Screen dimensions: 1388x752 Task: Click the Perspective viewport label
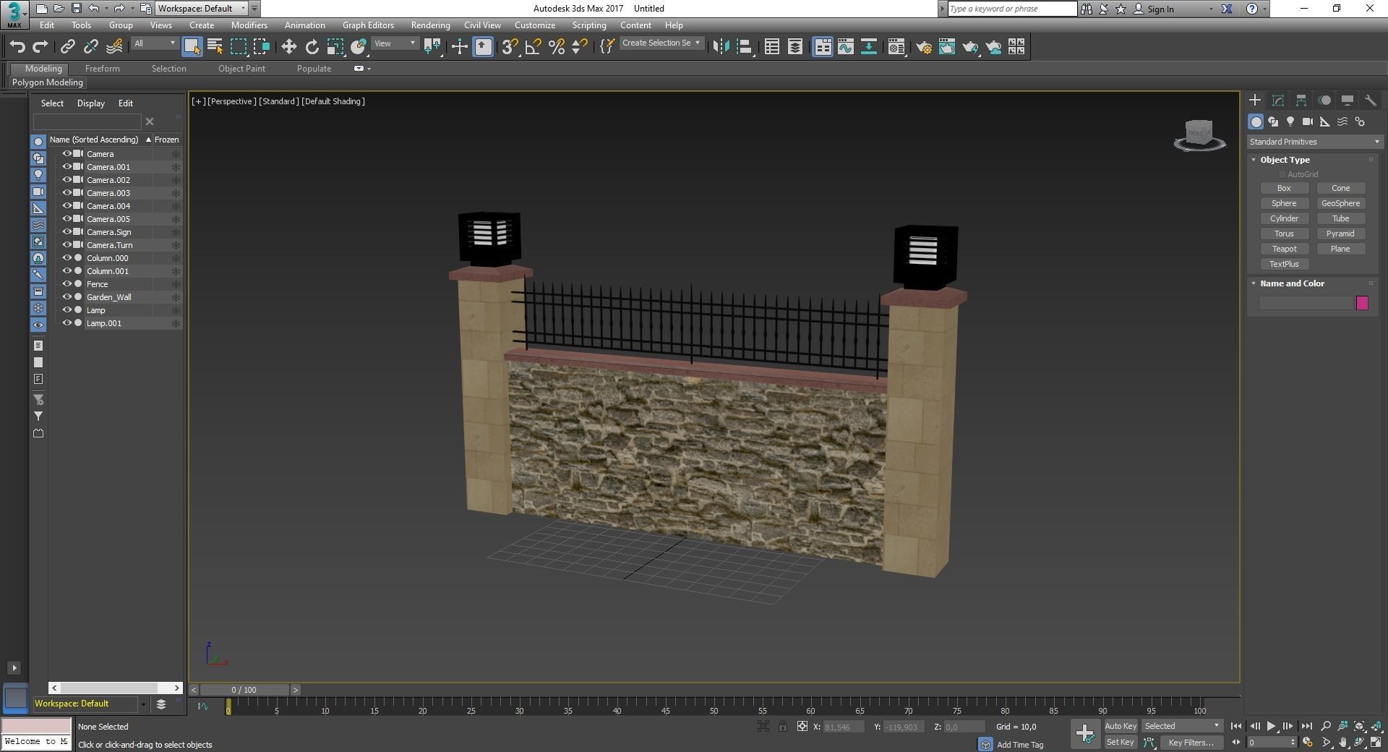pos(231,101)
